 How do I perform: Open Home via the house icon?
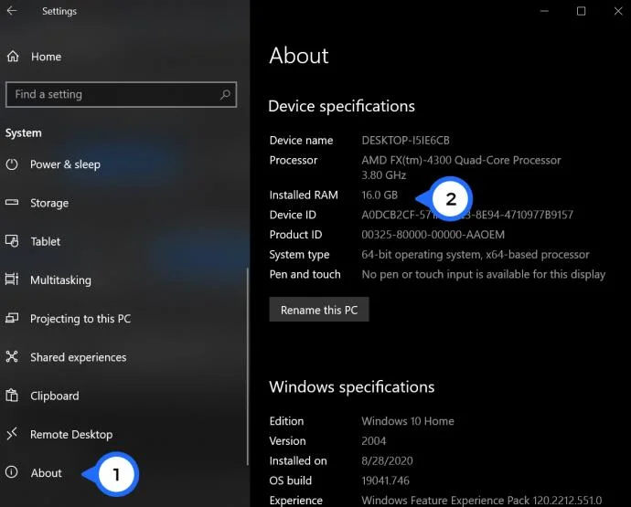13,57
